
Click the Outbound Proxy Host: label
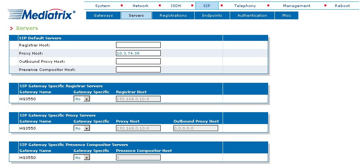click(x=42, y=61)
